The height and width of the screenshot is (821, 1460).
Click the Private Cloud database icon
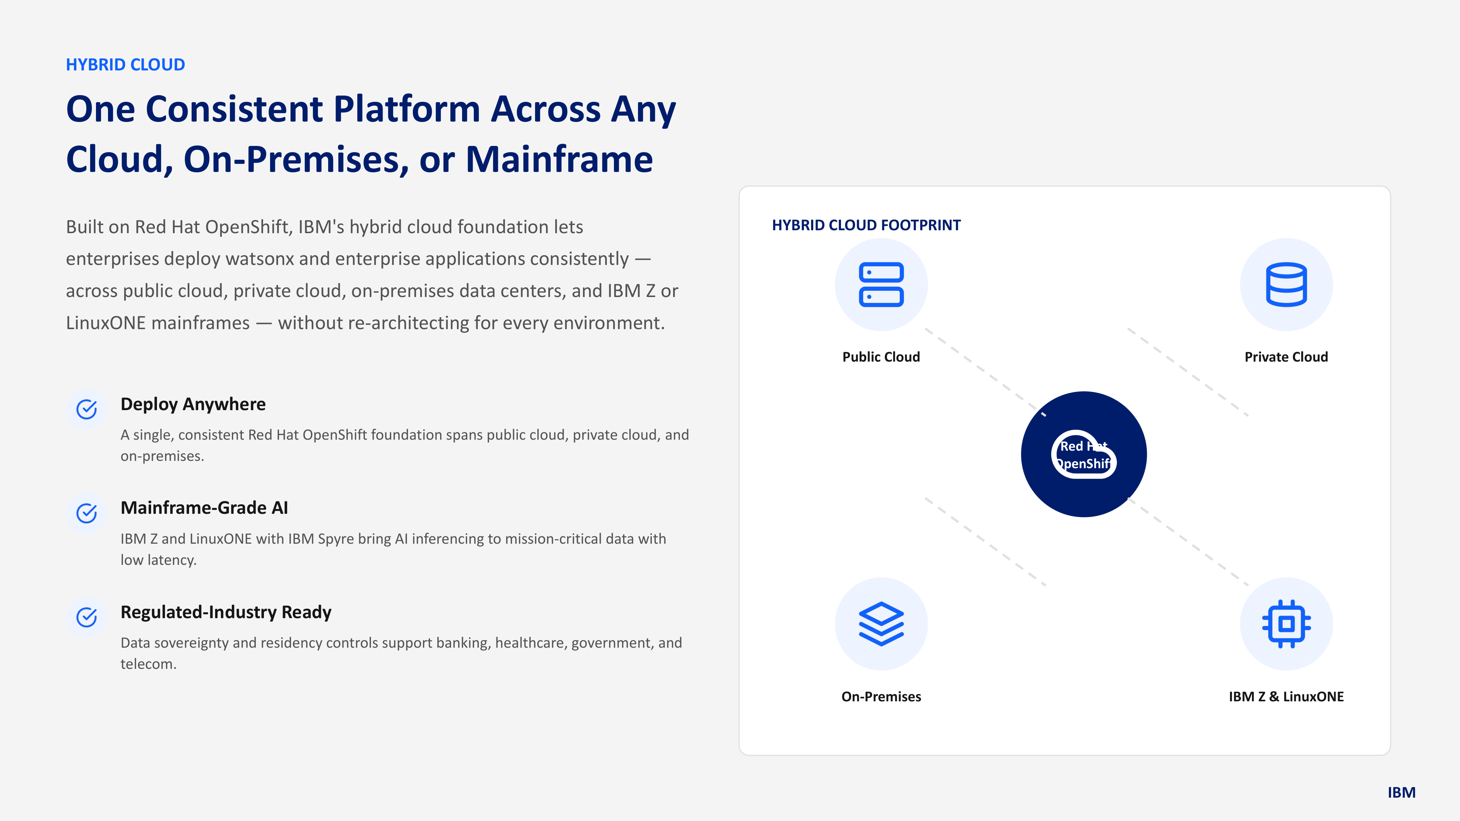(1286, 285)
